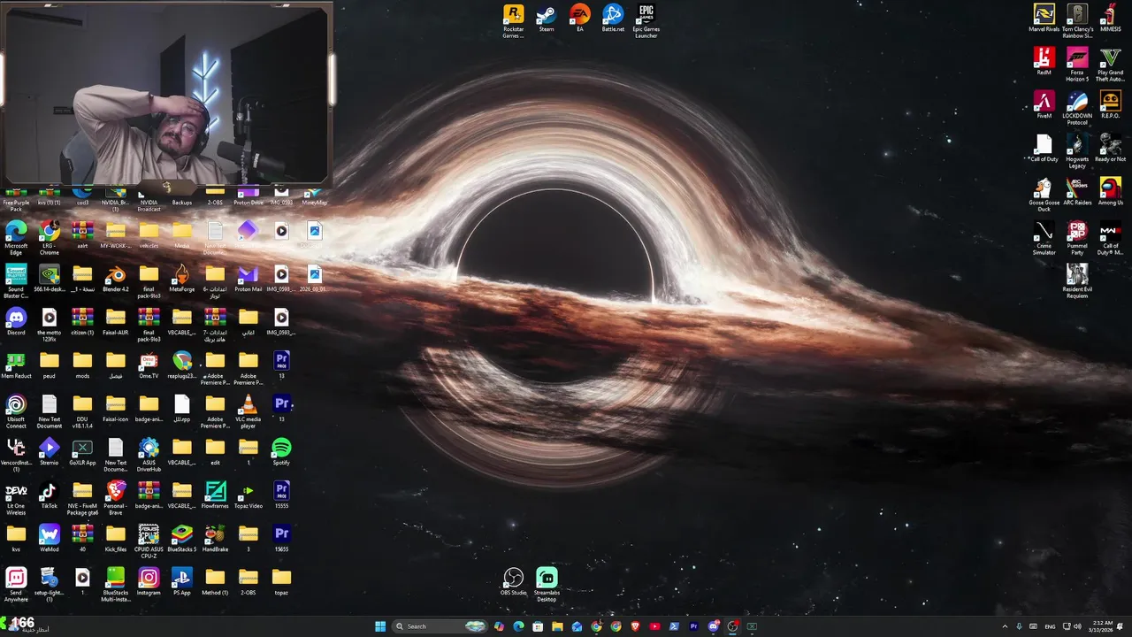Open the notifications bell icon
The width and height of the screenshot is (1132, 637).
pos(1121,626)
